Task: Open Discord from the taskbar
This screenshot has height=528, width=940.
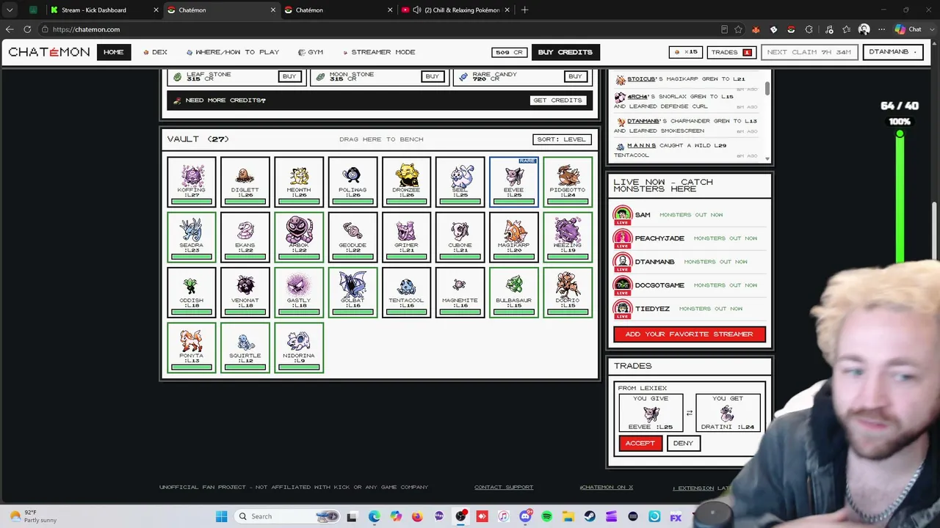Action: click(525, 516)
